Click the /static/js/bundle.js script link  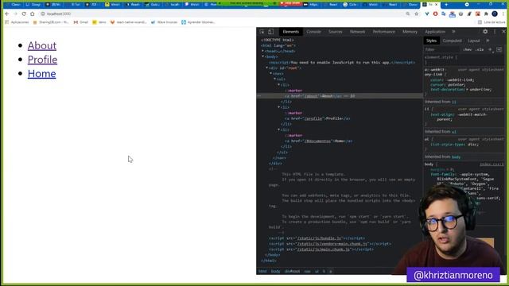319,238
